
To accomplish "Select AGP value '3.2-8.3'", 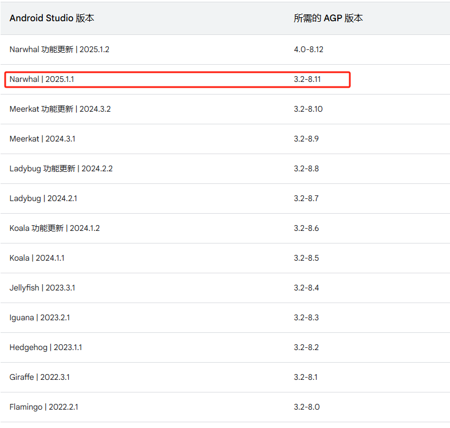I will 306,317.
